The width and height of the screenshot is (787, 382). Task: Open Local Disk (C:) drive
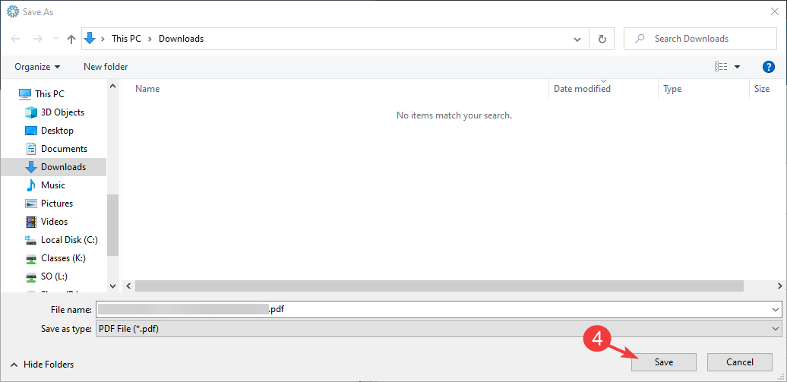pyautogui.click(x=68, y=240)
